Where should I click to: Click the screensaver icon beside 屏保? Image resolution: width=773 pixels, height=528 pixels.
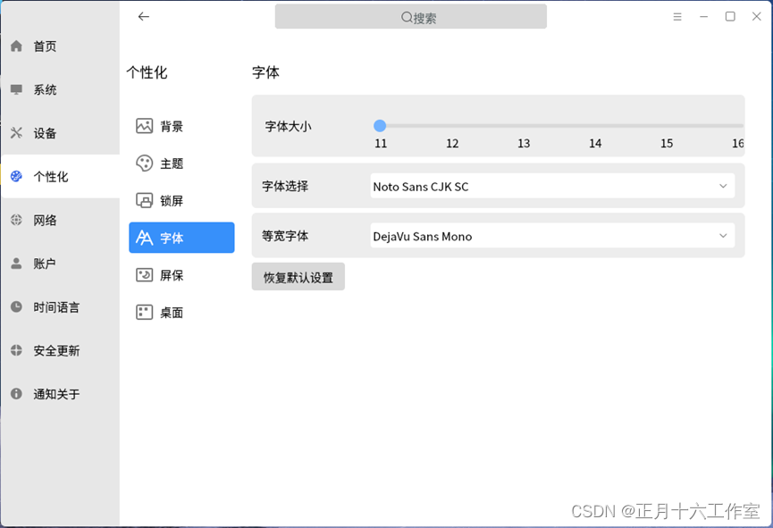pyautogui.click(x=144, y=275)
